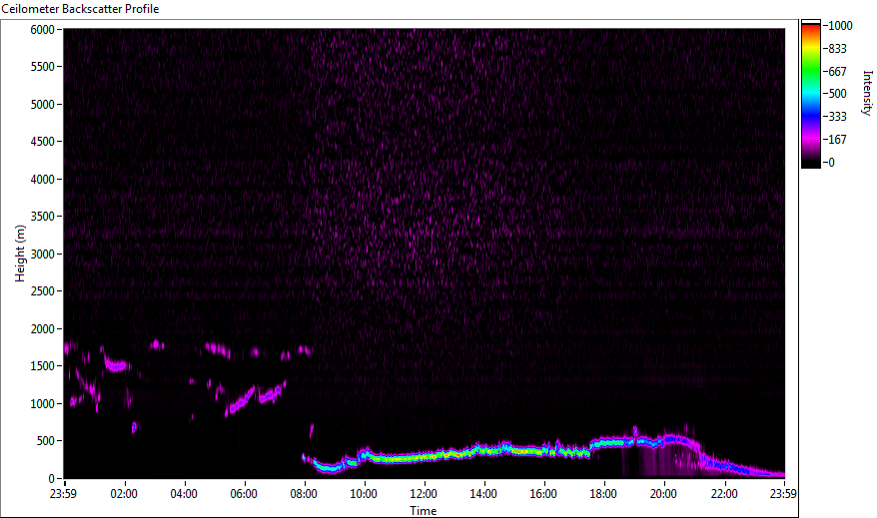Screen dimensions: 877x518
Task: Click the 0 height axis value
Action: pos(52,479)
